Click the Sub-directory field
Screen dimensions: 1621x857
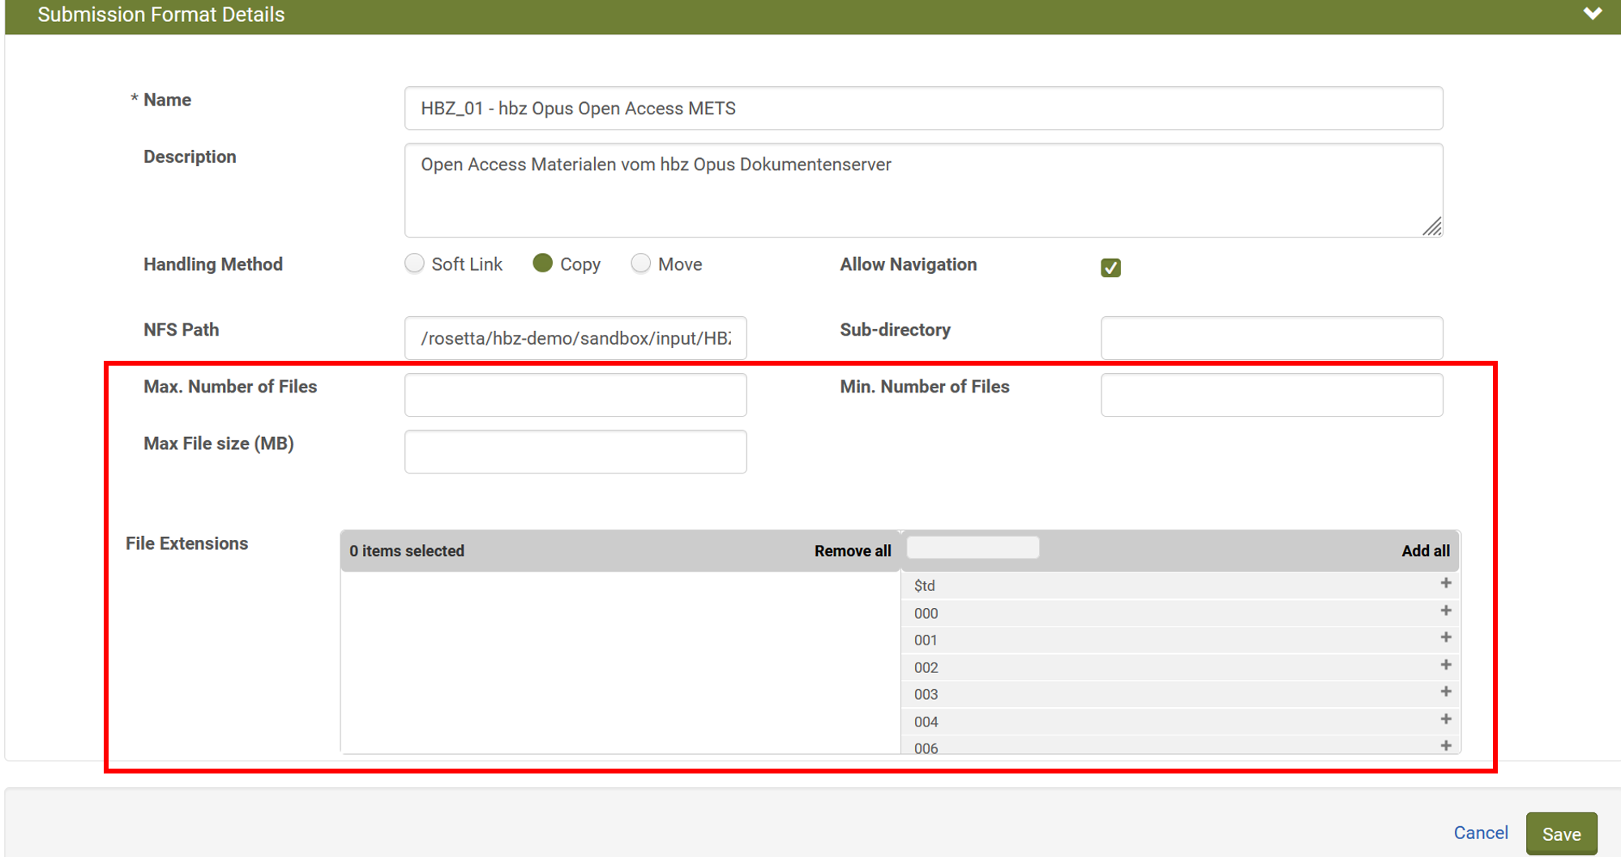pyautogui.click(x=1271, y=338)
